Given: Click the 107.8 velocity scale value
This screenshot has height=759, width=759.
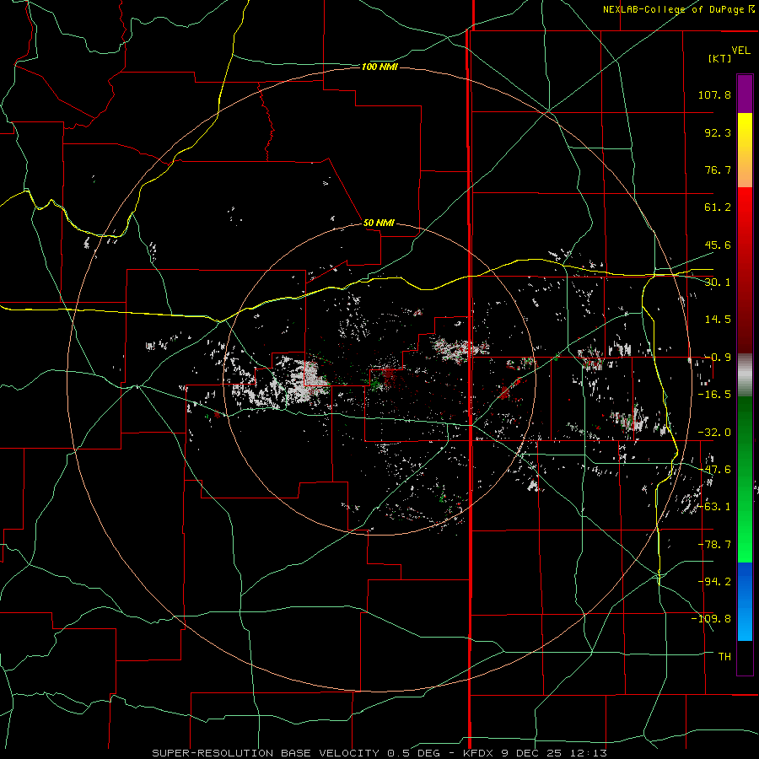Looking at the screenshot, I should tap(714, 94).
